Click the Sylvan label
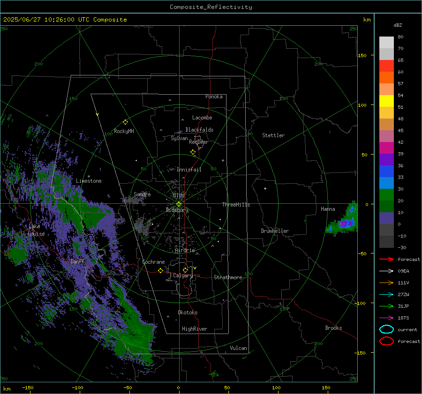This screenshot has height=394, width=422. (179, 138)
